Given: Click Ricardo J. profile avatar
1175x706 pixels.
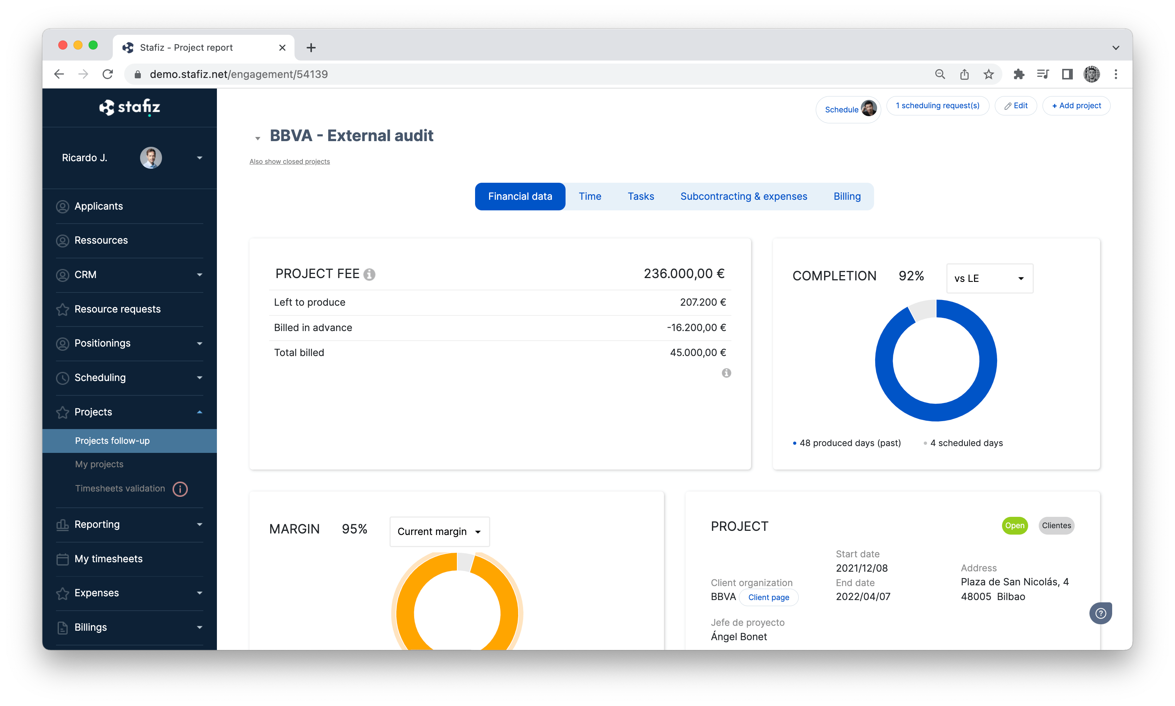Looking at the screenshot, I should pos(151,158).
